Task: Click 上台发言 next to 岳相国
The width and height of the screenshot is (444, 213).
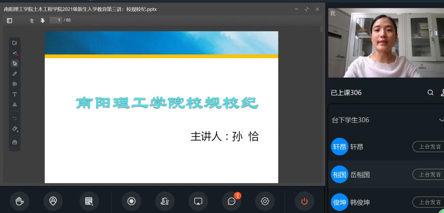Action: click(x=429, y=174)
